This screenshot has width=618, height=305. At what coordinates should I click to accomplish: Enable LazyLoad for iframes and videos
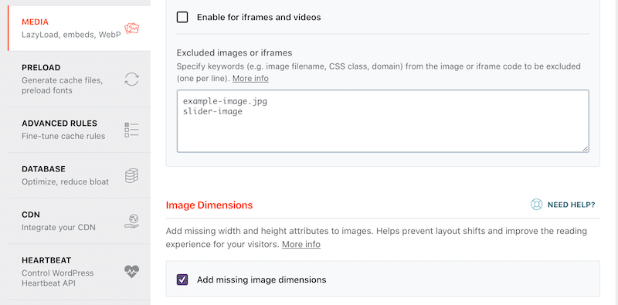(182, 17)
